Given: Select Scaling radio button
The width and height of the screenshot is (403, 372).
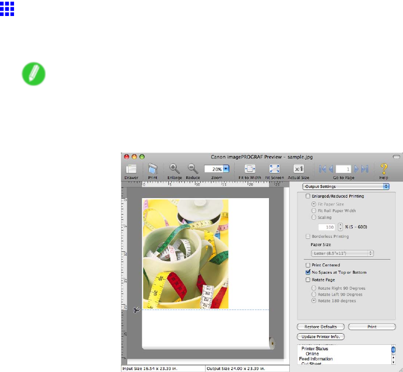Looking at the screenshot, I should pyautogui.click(x=313, y=217).
